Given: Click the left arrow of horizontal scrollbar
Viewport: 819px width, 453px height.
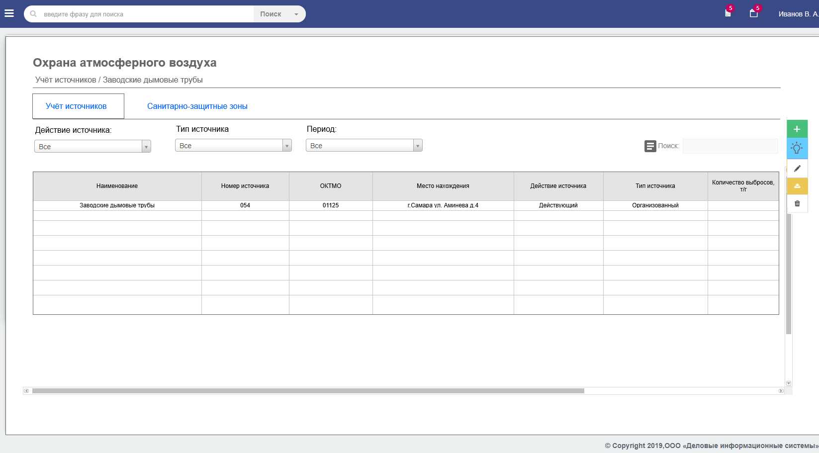Looking at the screenshot, I should [26, 391].
